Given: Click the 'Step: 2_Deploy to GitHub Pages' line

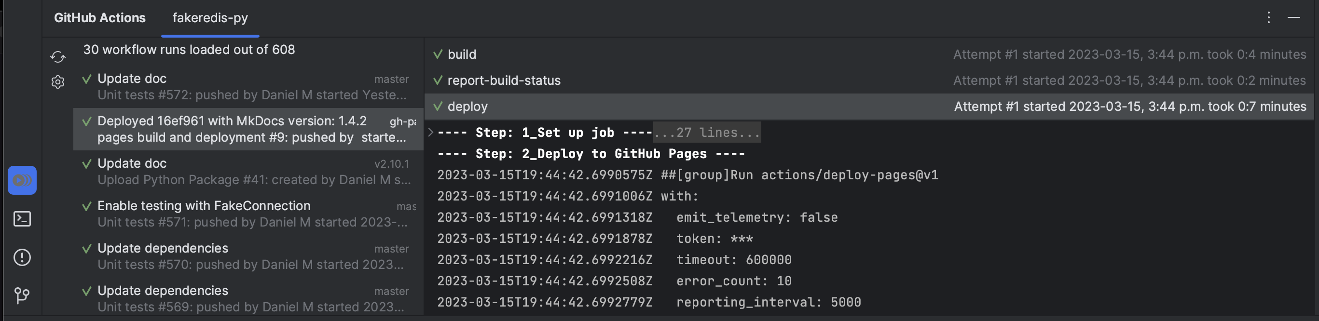Looking at the screenshot, I should coord(591,154).
